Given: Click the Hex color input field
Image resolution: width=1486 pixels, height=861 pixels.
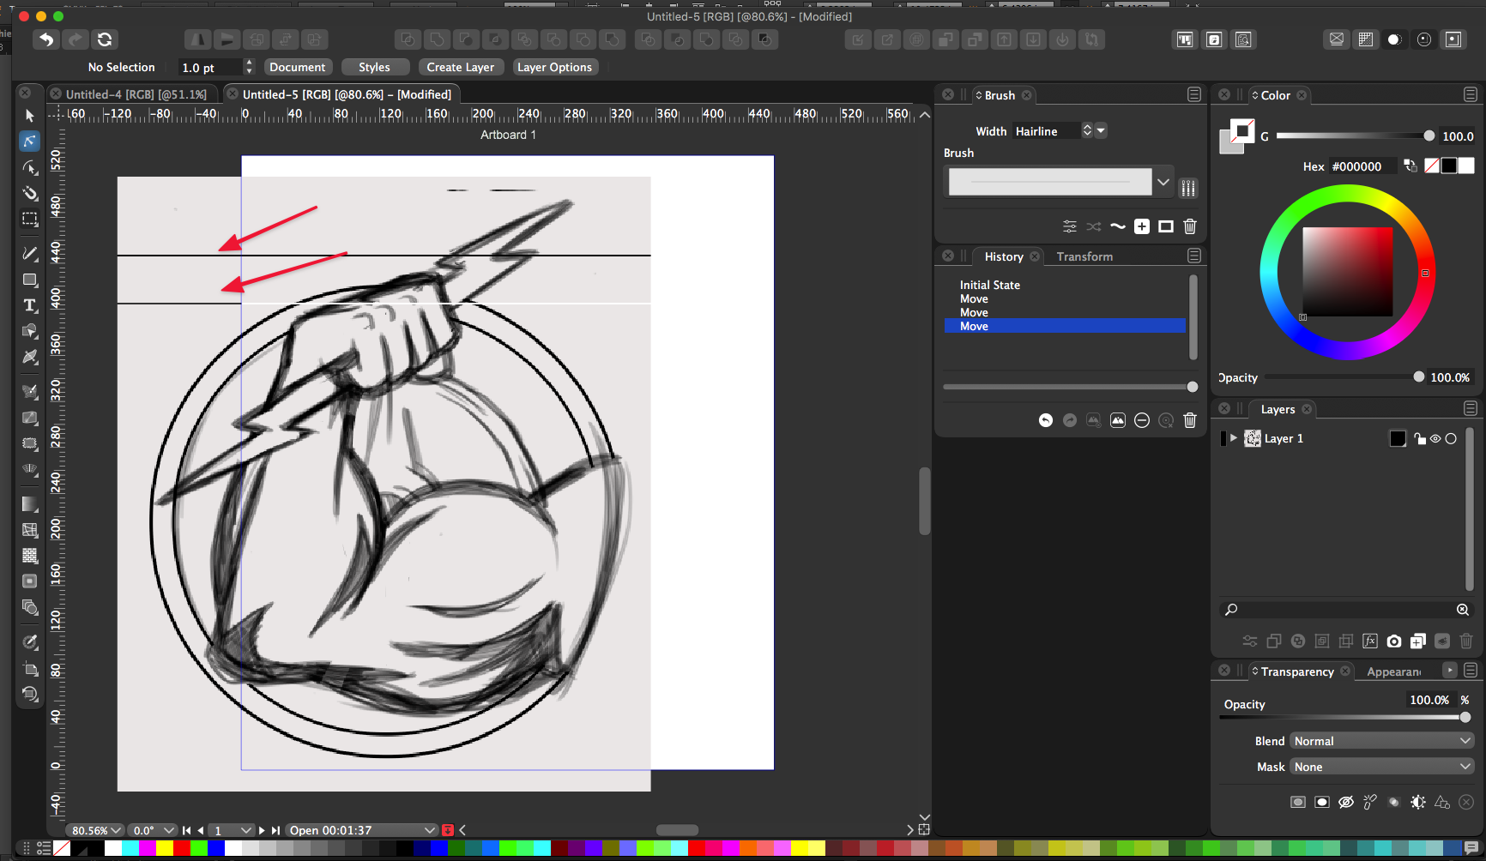Looking at the screenshot, I should (1361, 166).
